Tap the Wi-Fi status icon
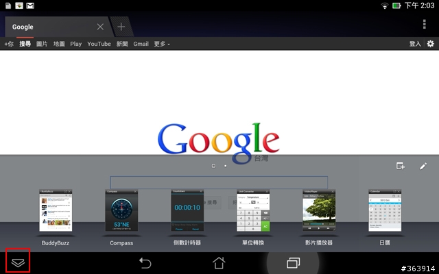This screenshot has width=439, height=274. click(x=385, y=5)
